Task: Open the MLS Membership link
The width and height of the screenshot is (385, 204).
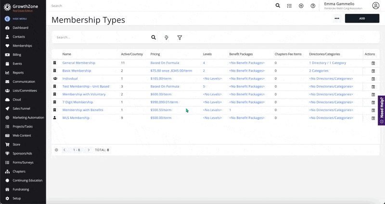Action: coord(76,118)
